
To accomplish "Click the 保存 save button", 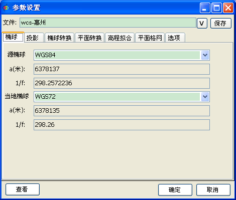I will click(221, 23).
